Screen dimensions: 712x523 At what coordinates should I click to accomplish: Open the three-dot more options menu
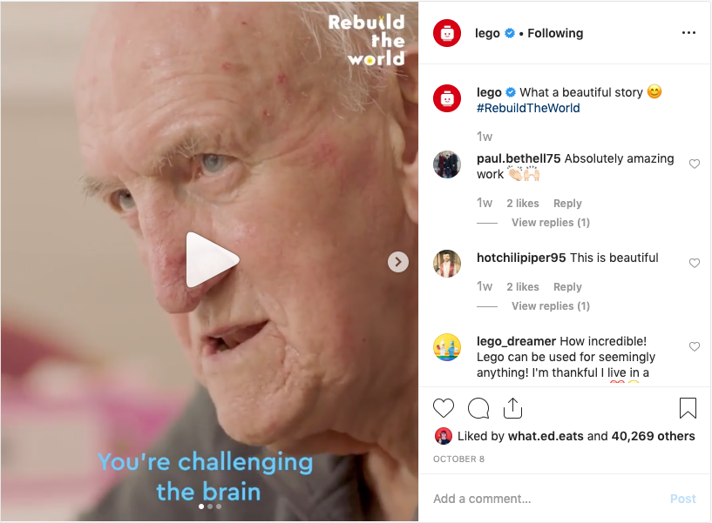pyautogui.click(x=688, y=33)
